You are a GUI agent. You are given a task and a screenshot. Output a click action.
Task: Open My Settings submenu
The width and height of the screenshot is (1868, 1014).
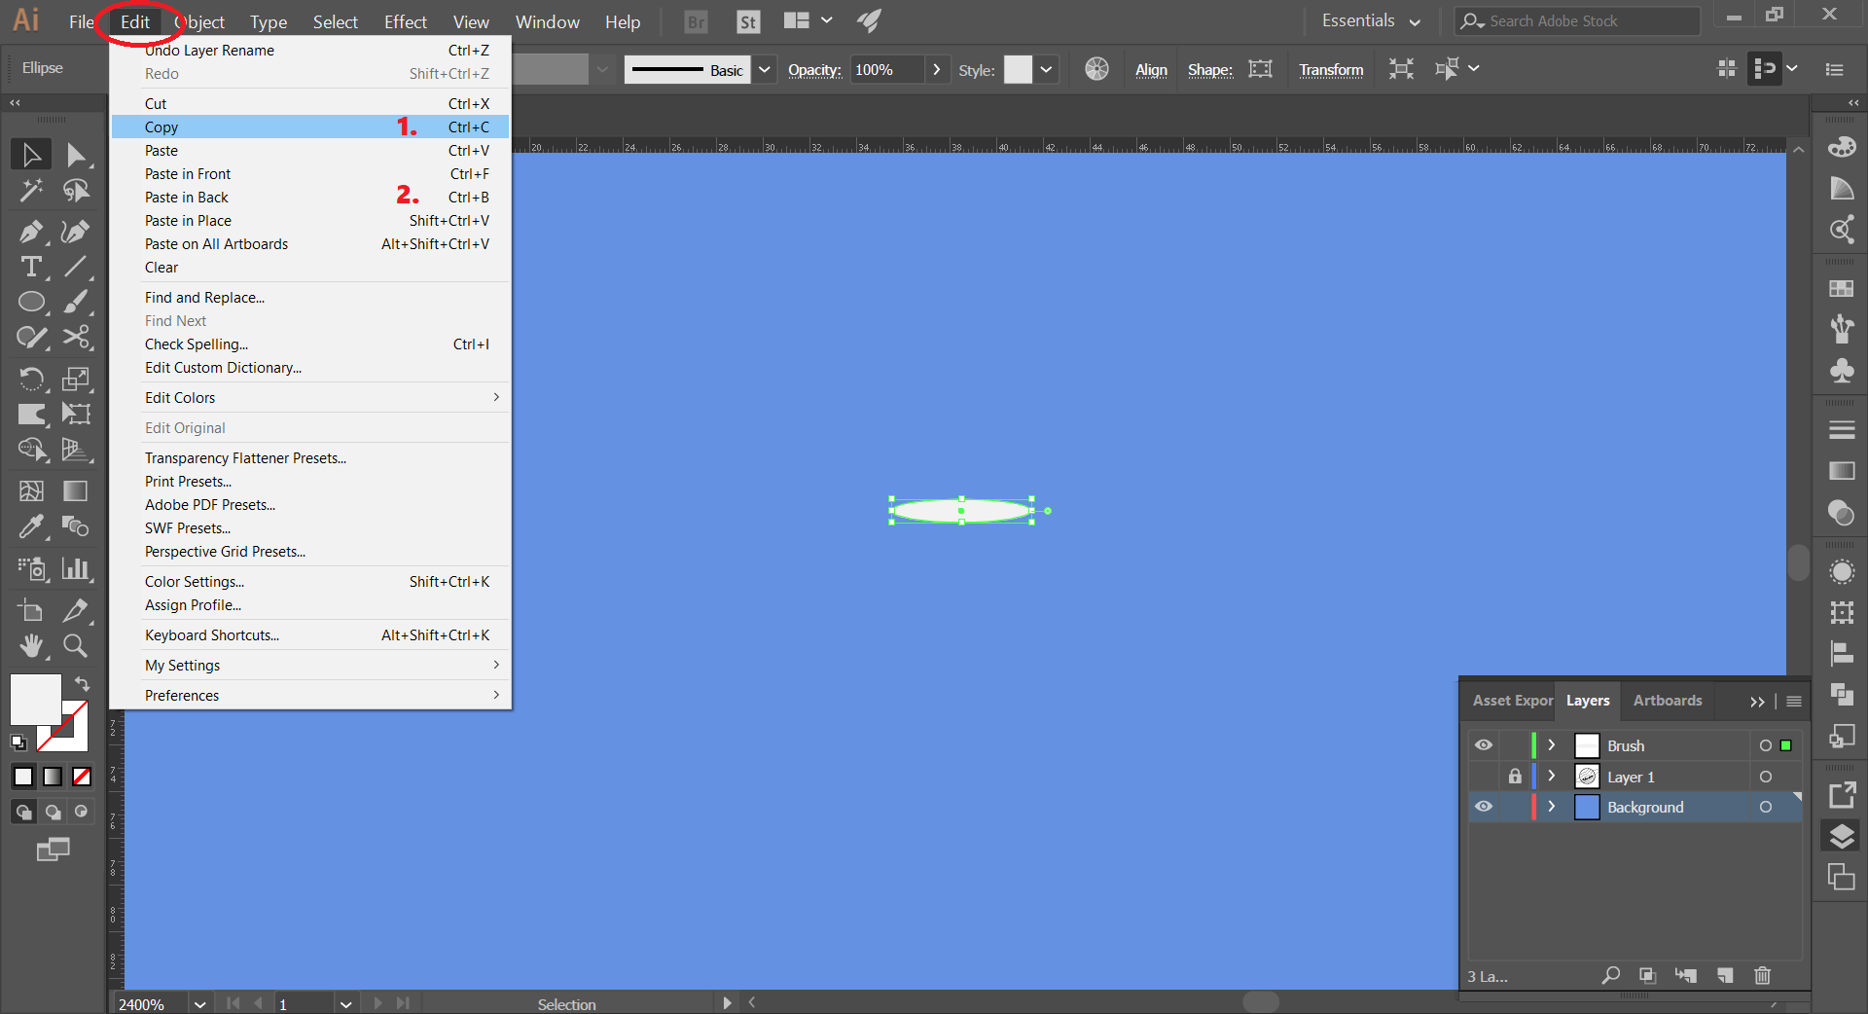tap(311, 665)
